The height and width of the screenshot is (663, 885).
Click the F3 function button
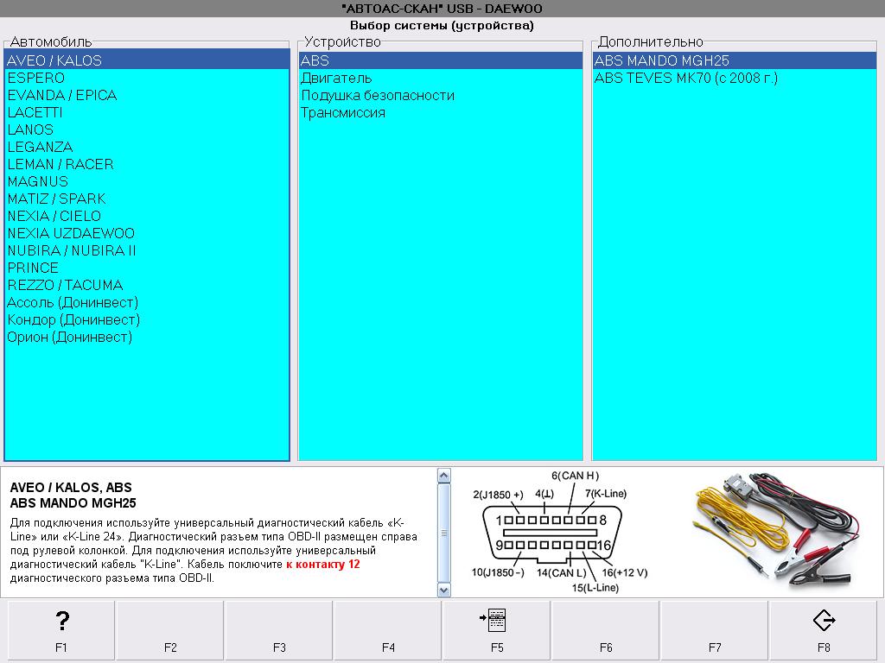pos(279,629)
